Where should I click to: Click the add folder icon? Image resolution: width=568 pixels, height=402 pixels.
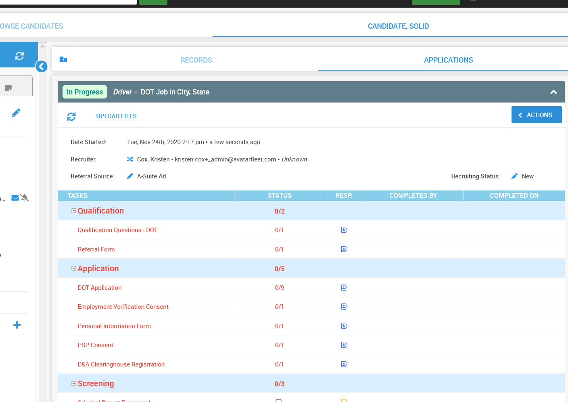(63, 59)
